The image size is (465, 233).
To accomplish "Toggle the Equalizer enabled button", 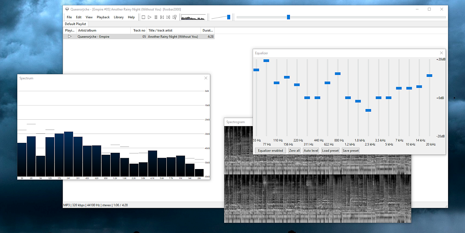I will point(270,150).
